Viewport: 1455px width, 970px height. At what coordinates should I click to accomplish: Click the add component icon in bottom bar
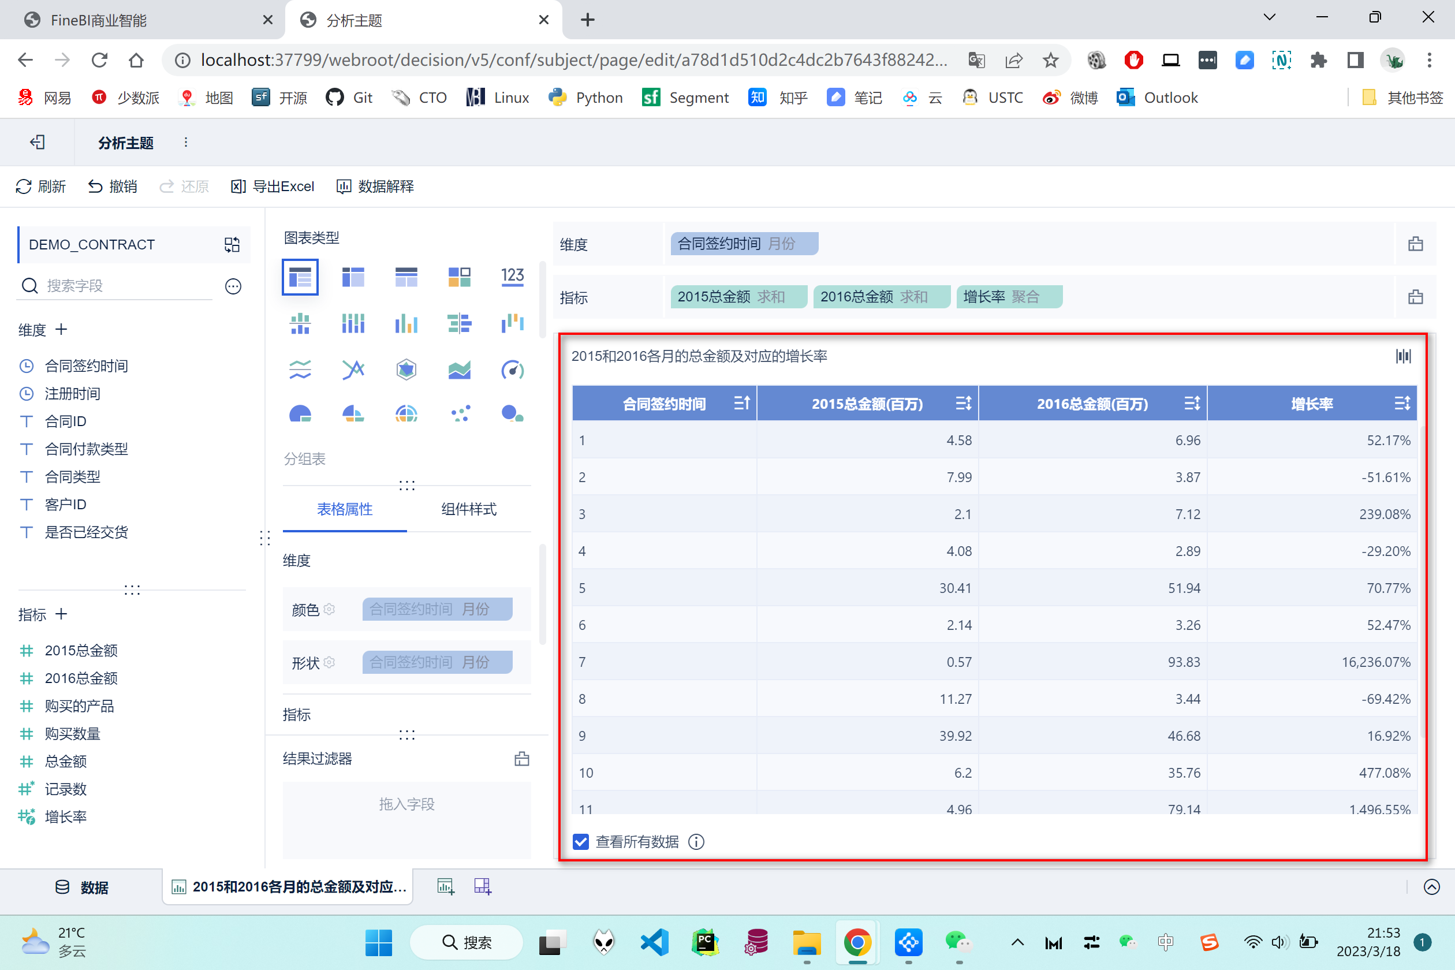(445, 886)
